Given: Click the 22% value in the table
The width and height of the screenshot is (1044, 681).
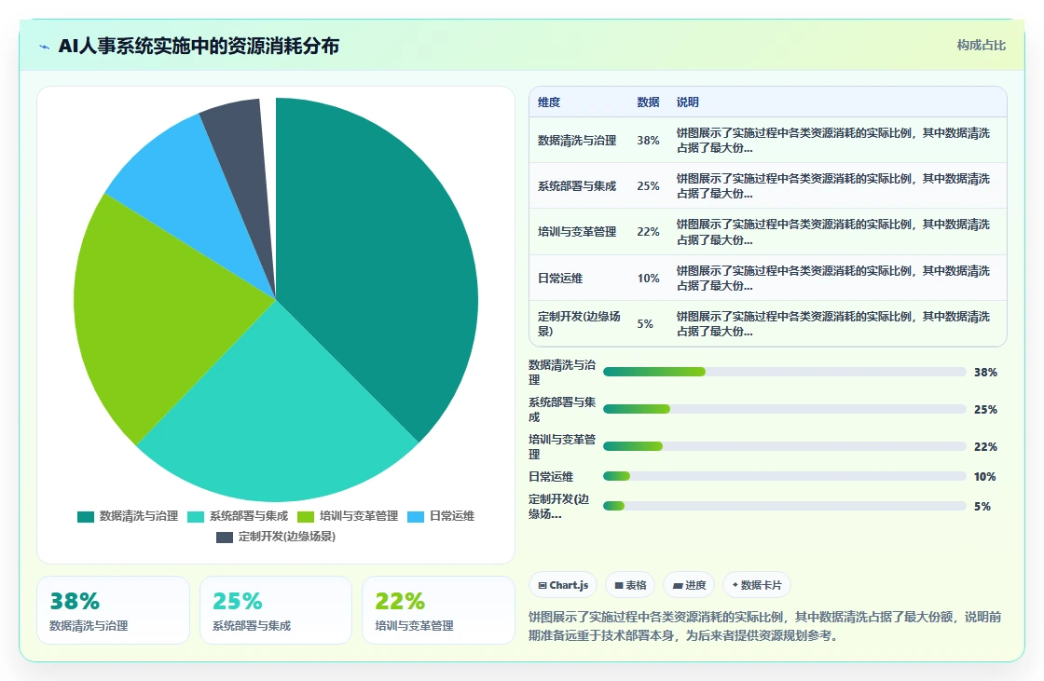Looking at the screenshot, I should tap(648, 232).
